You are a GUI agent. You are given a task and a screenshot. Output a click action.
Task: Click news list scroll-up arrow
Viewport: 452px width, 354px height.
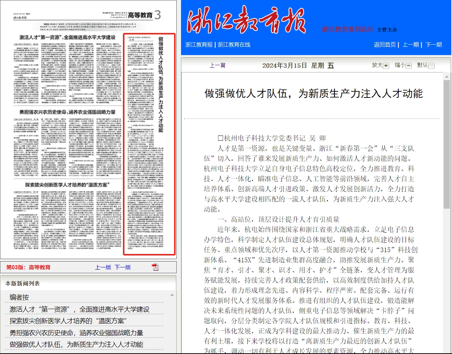tap(172, 295)
